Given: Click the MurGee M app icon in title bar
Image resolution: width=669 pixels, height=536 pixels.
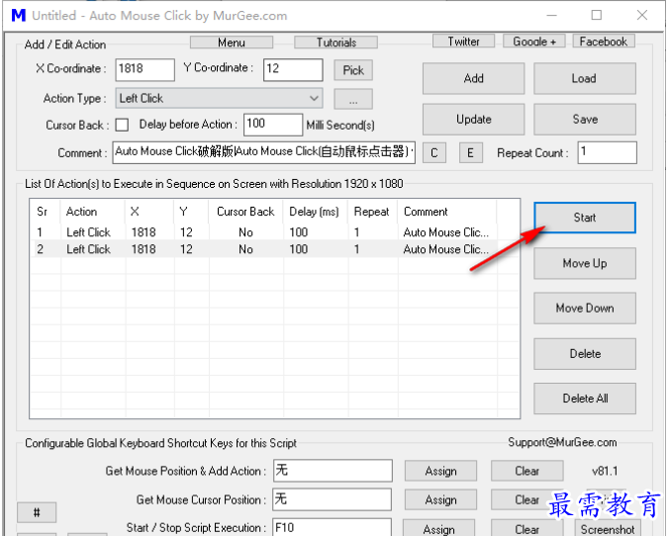Looking at the screenshot, I should point(19,16).
